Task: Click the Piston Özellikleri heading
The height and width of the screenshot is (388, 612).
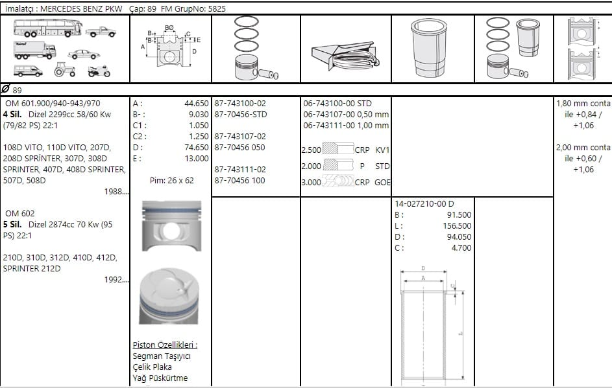Action: coord(165,345)
